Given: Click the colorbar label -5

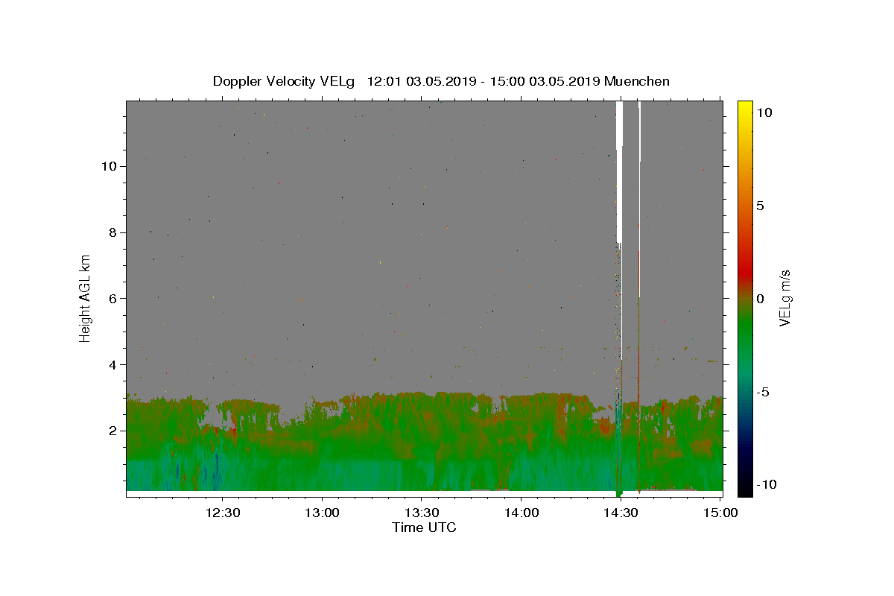Looking at the screenshot, I should click(x=763, y=392).
